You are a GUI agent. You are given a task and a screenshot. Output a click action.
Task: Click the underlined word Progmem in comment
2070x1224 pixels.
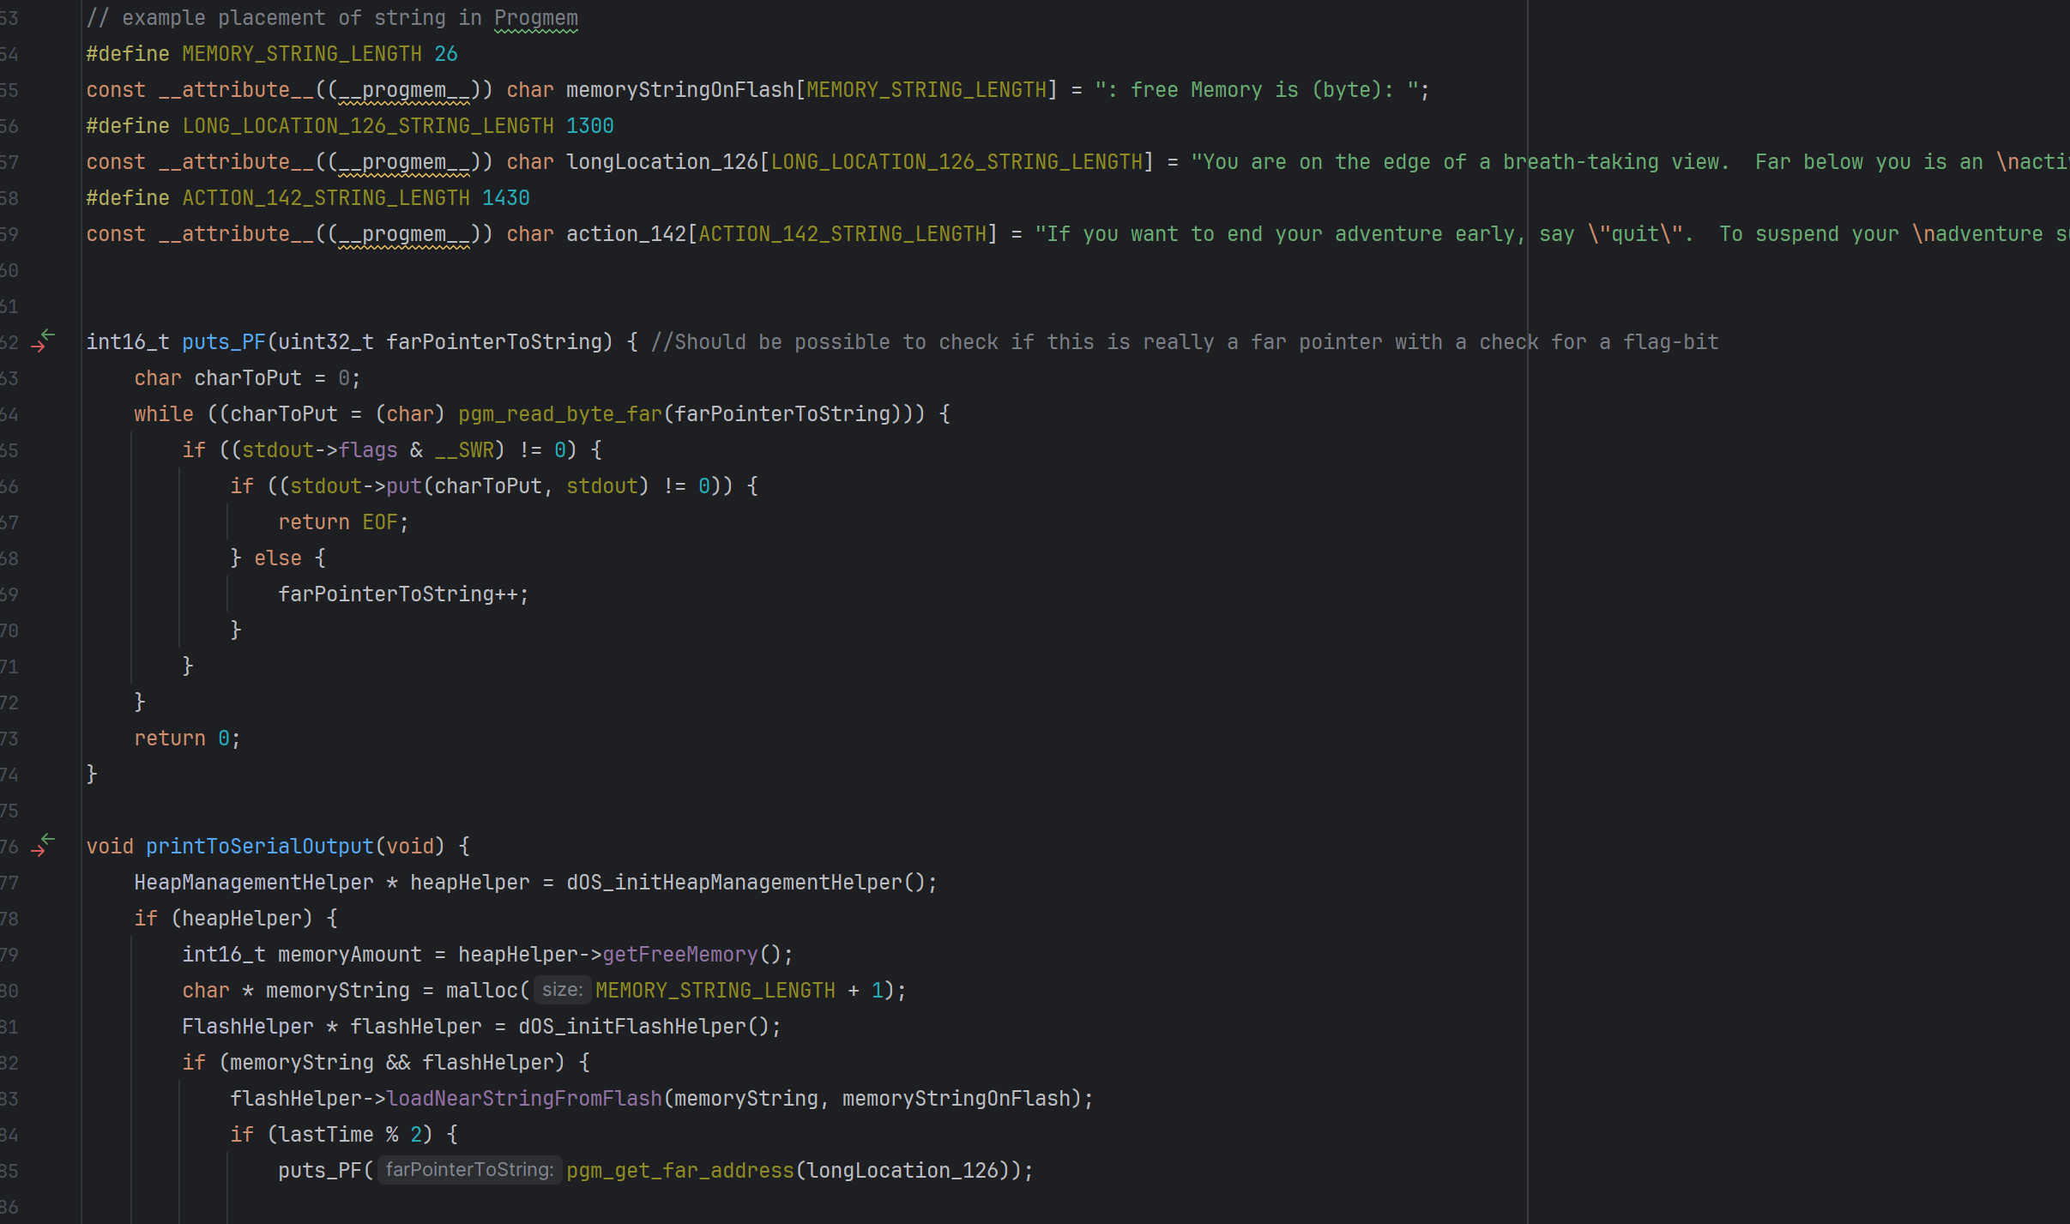535,17
